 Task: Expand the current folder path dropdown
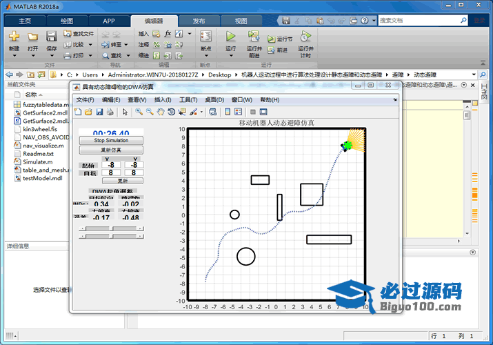pyautogui.click(x=474, y=75)
